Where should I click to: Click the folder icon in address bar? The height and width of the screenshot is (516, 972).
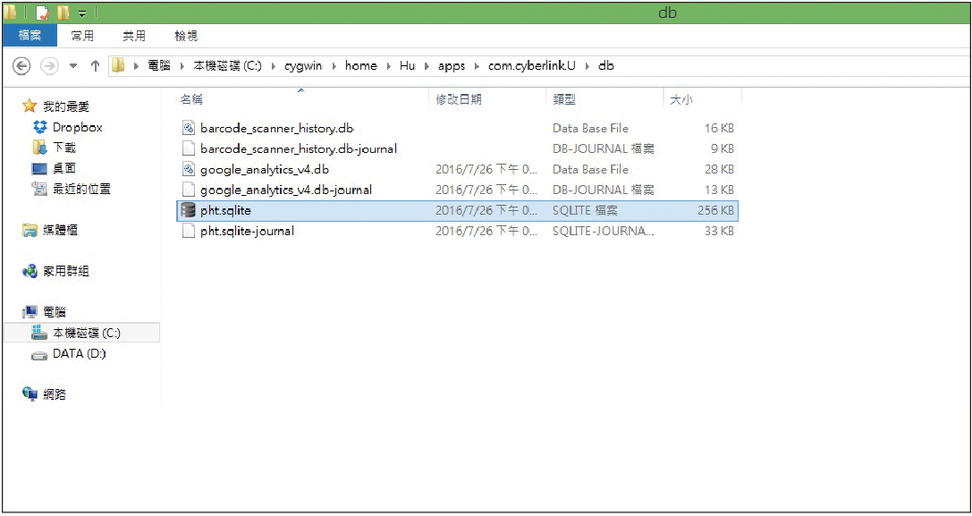coord(118,65)
